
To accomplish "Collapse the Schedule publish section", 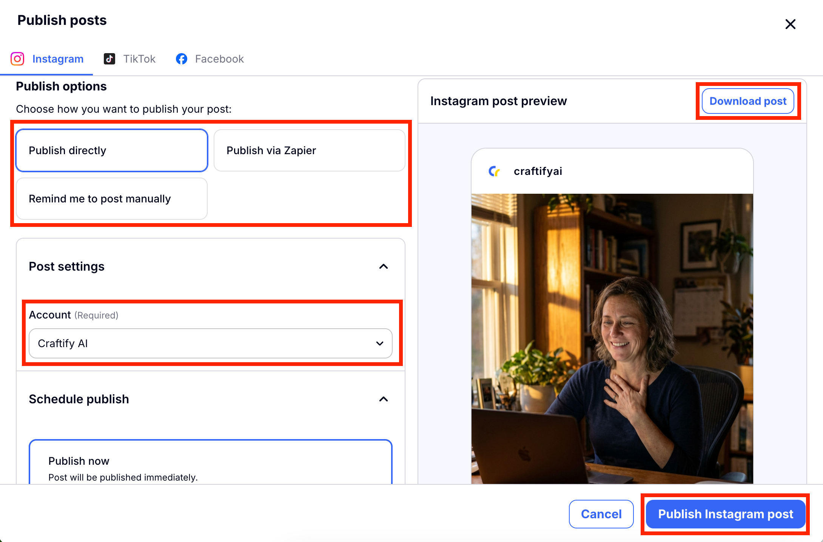I will point(383,399).
